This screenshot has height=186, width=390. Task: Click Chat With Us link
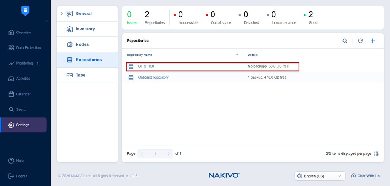pos(368,176)
